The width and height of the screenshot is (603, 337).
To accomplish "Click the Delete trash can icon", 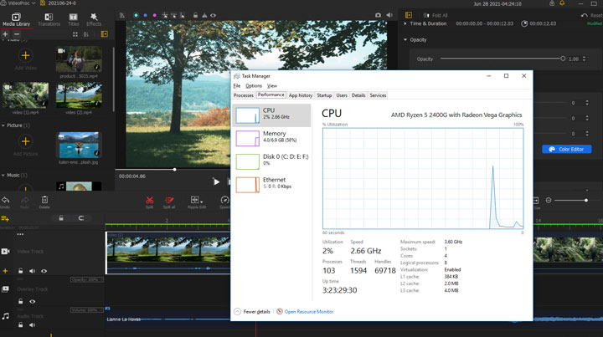I will coord(44,200).
